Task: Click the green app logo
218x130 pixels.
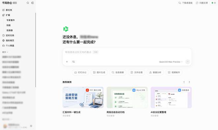Action: point(66,29)
